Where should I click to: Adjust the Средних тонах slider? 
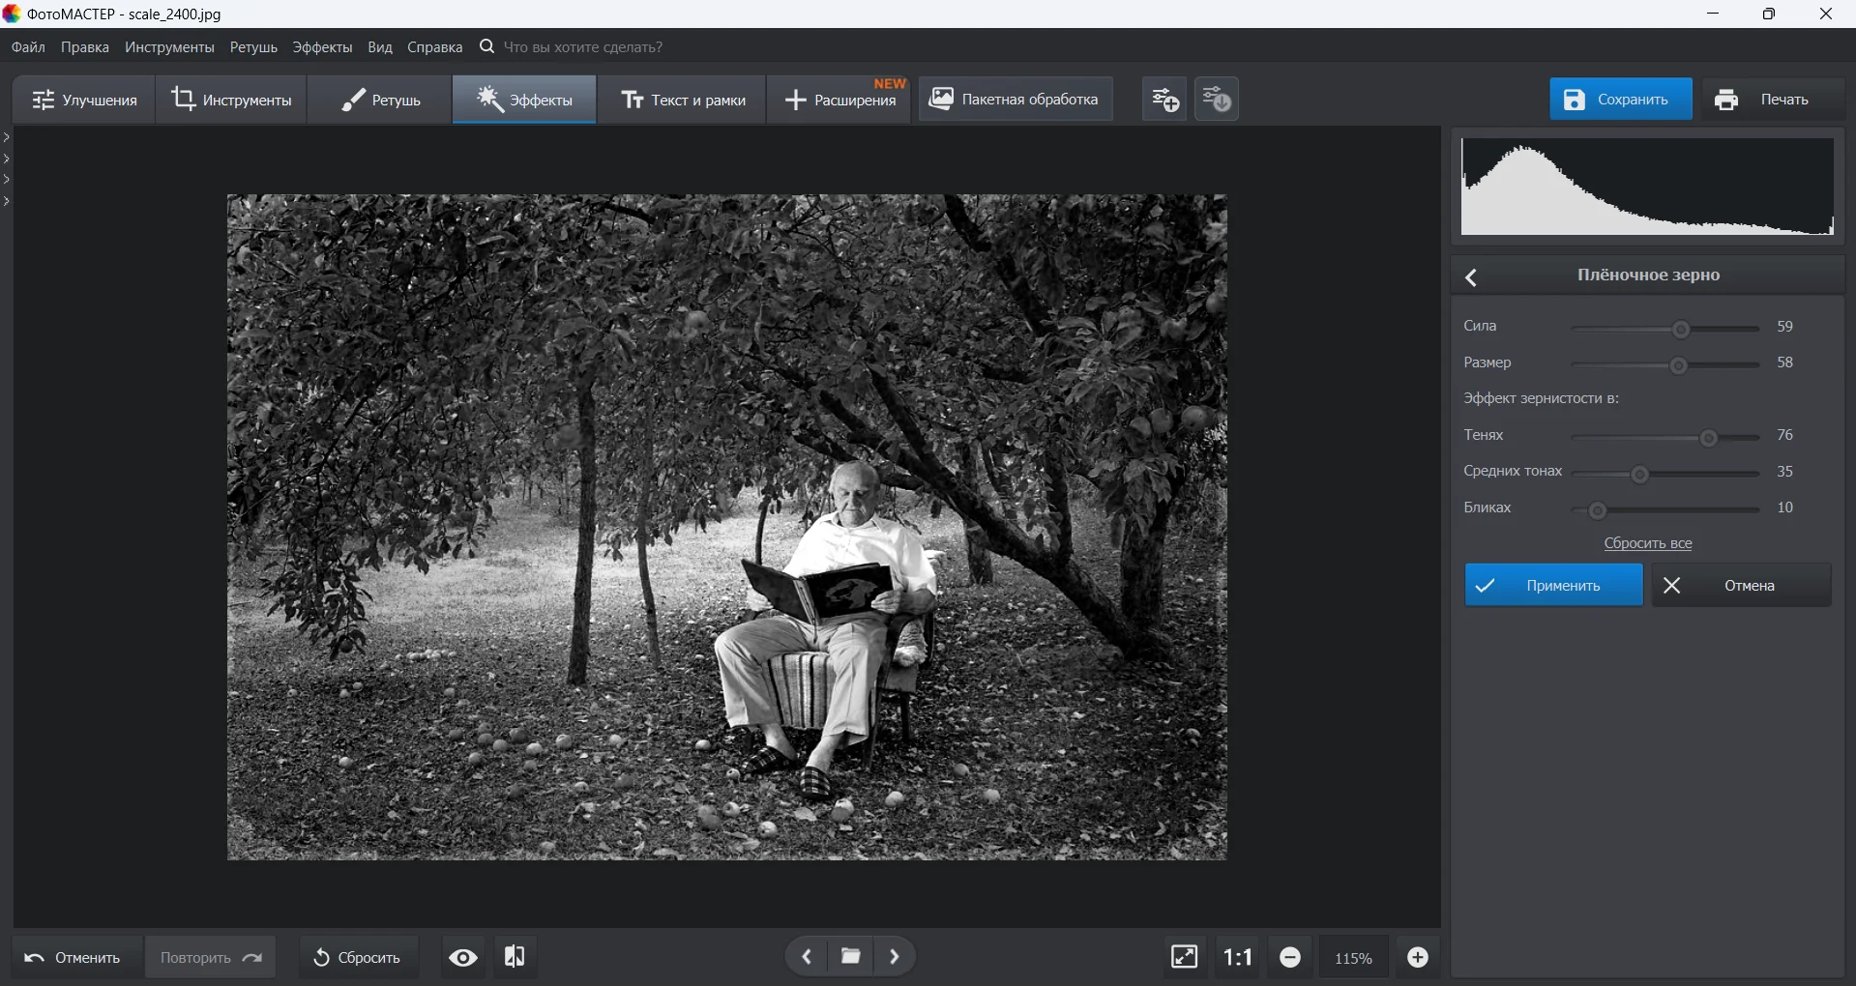coord(1639,475)
